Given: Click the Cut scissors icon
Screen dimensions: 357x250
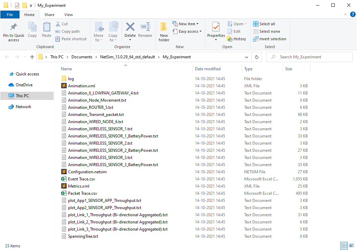Looking at the screenshot, I should pos(58,24).
